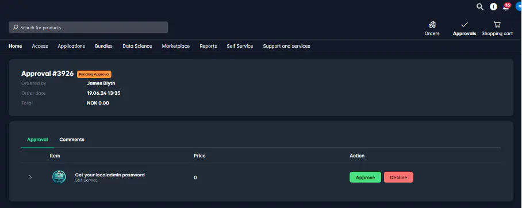This screenshot has height=208, width=522.
Task: Open the Access menu
Action: coord(40,46)
